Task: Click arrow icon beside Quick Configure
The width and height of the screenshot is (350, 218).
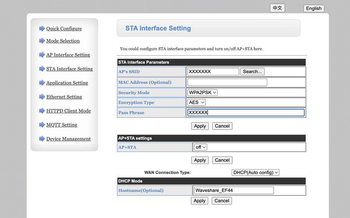Action: (x=42, y=28)
